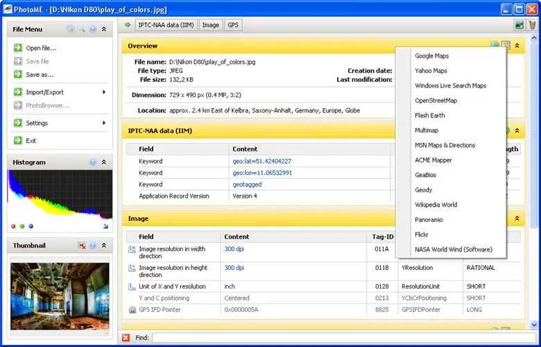Image resolution: width=541 pixels, height=347 pixels.
Task: Expand the Settings submenu arrow
Action: click(104, 123)
